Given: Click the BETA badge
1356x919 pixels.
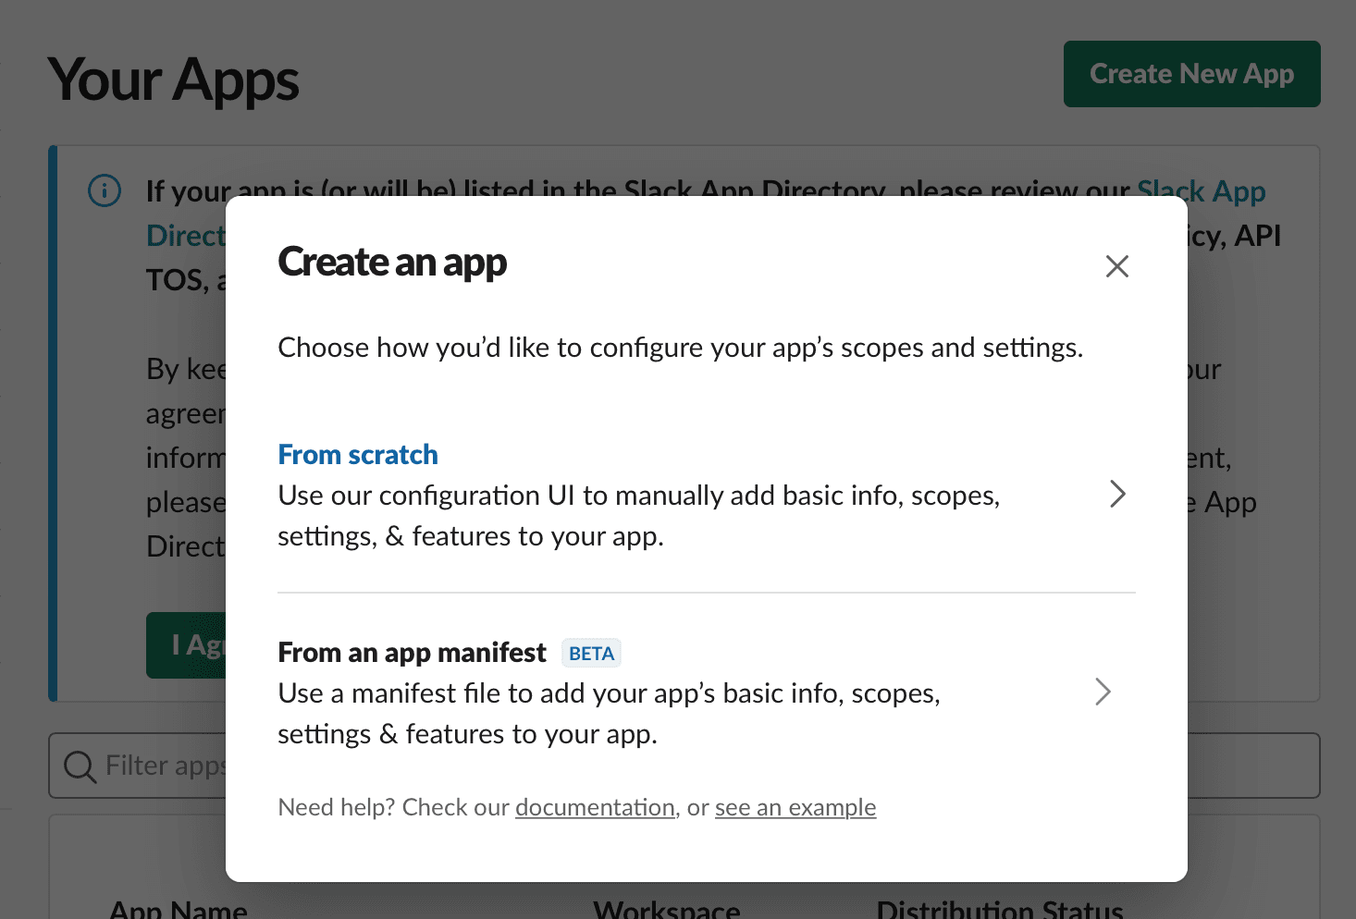Looking at the screenshot, I should coord(591,654).
